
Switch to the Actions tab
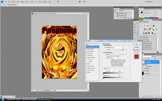pyautogui.click(x=122, y=9)
